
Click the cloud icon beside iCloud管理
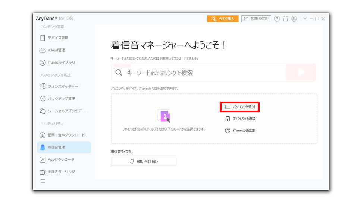point(43,50)
